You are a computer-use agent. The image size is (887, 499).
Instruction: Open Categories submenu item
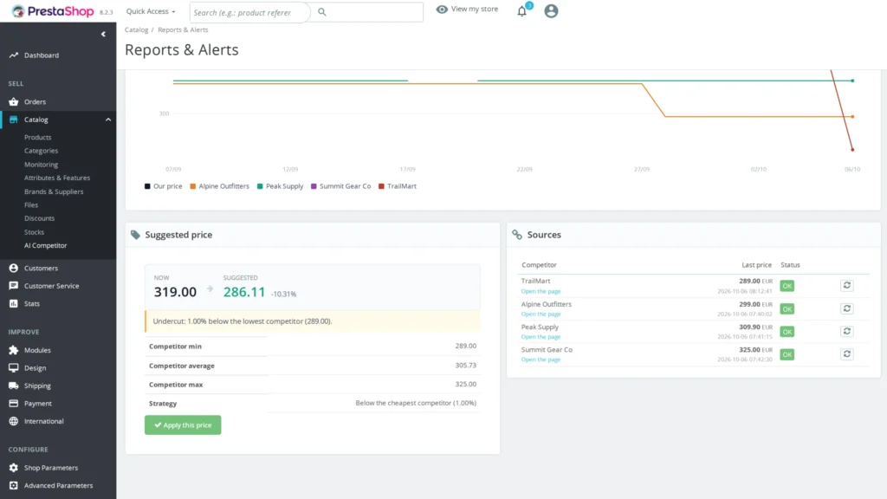[41, 151]
